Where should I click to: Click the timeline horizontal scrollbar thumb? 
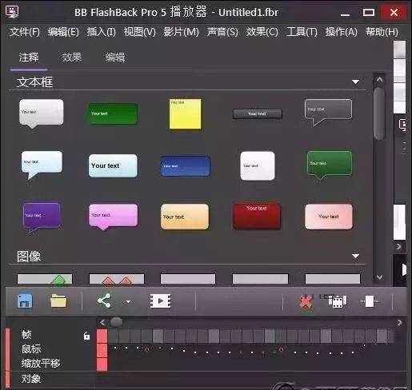click(116, 322)
